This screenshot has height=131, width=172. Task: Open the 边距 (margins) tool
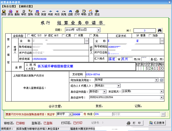(x=70, y=13)
